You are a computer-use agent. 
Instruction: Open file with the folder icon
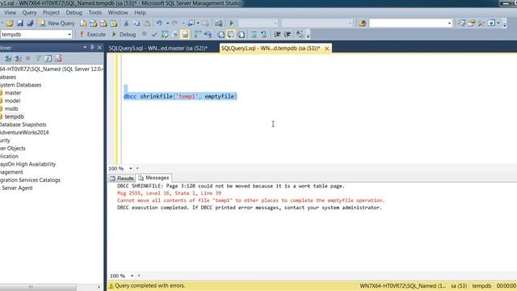click(10, 23)
